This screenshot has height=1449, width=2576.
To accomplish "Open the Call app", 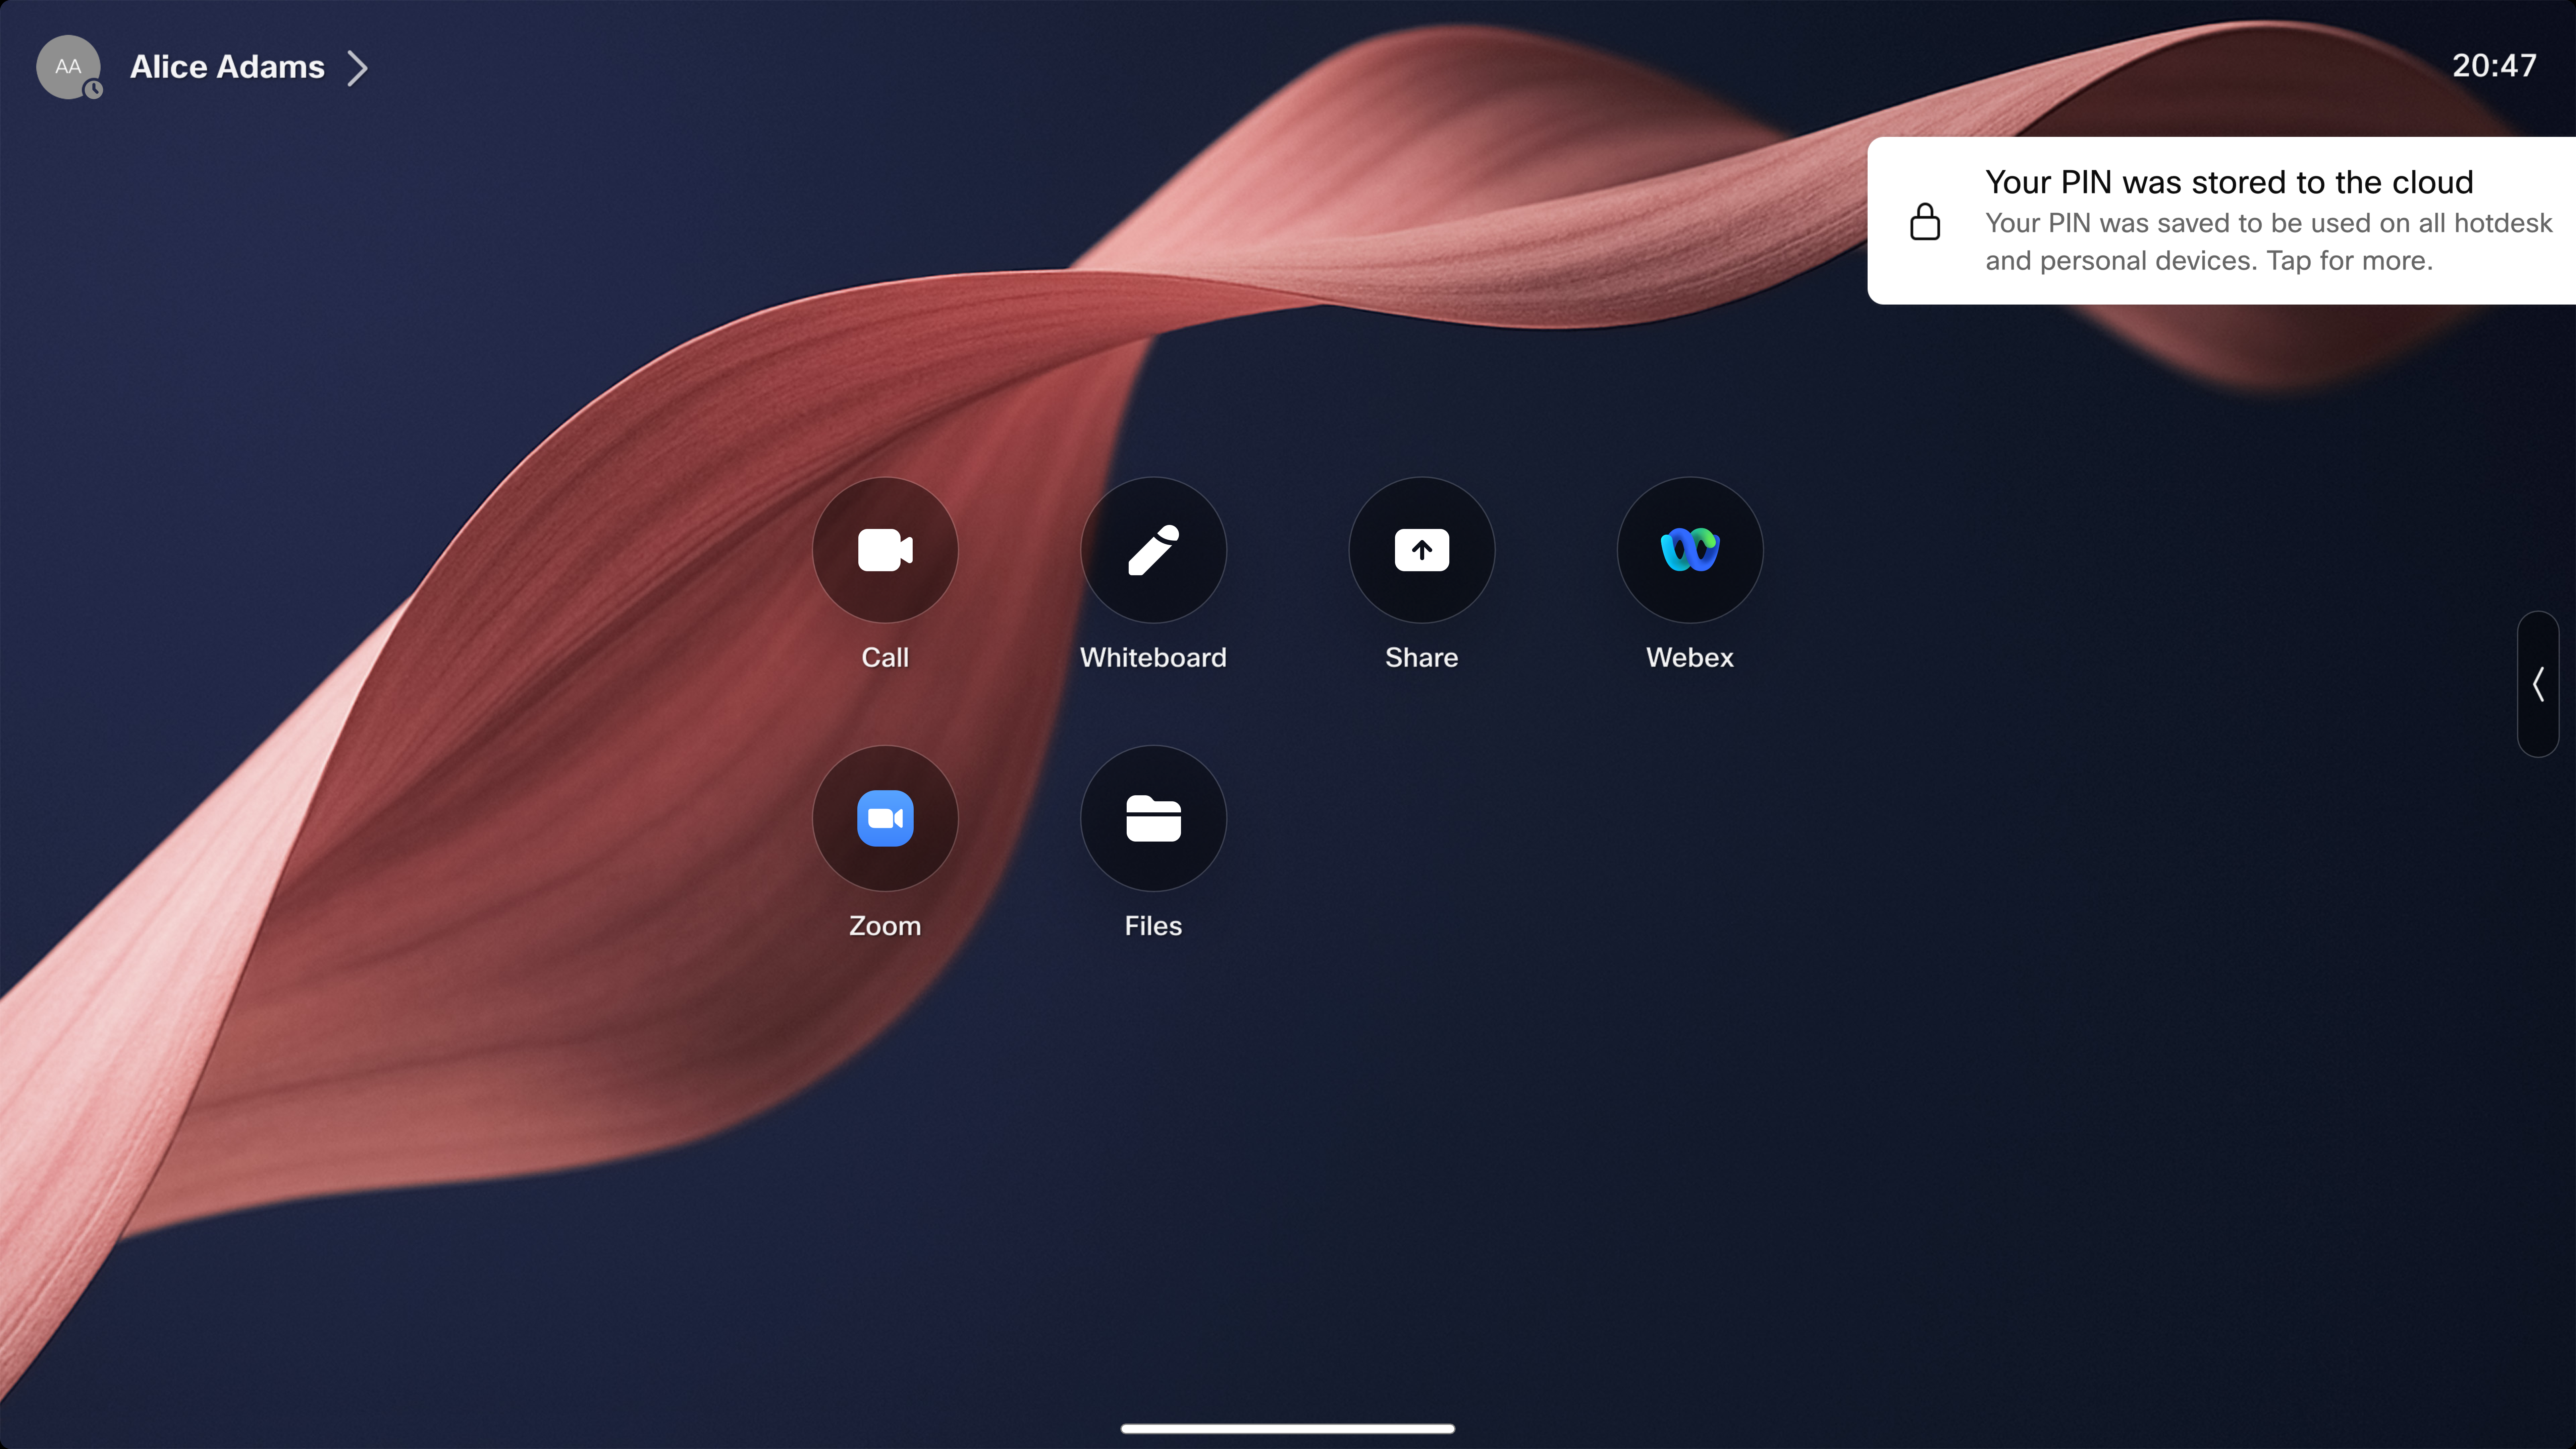I will [x=885, y=550].
